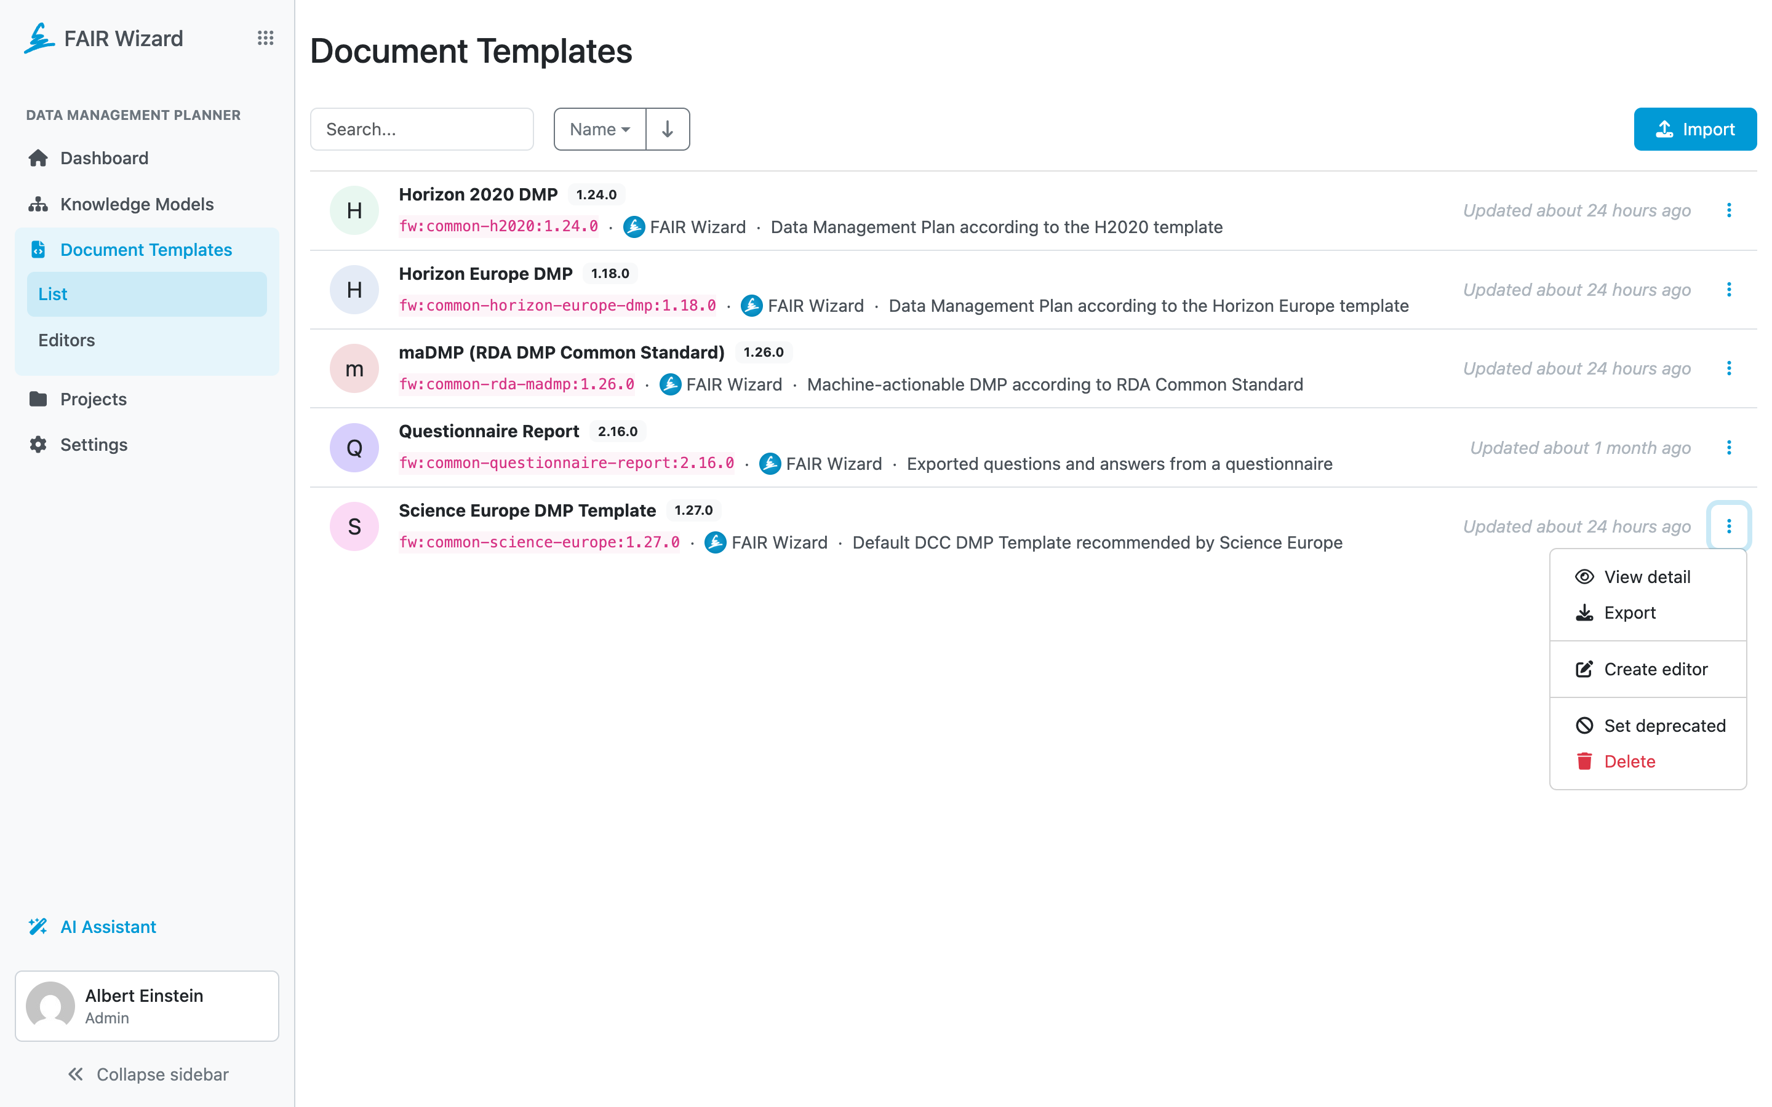Click Albert Einstein's profile avatar

tap(50, 1006)
